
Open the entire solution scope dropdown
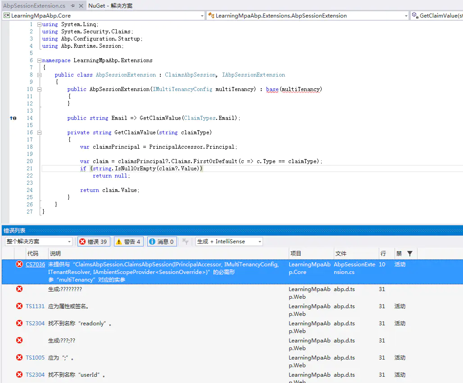(x=39, y=242)
